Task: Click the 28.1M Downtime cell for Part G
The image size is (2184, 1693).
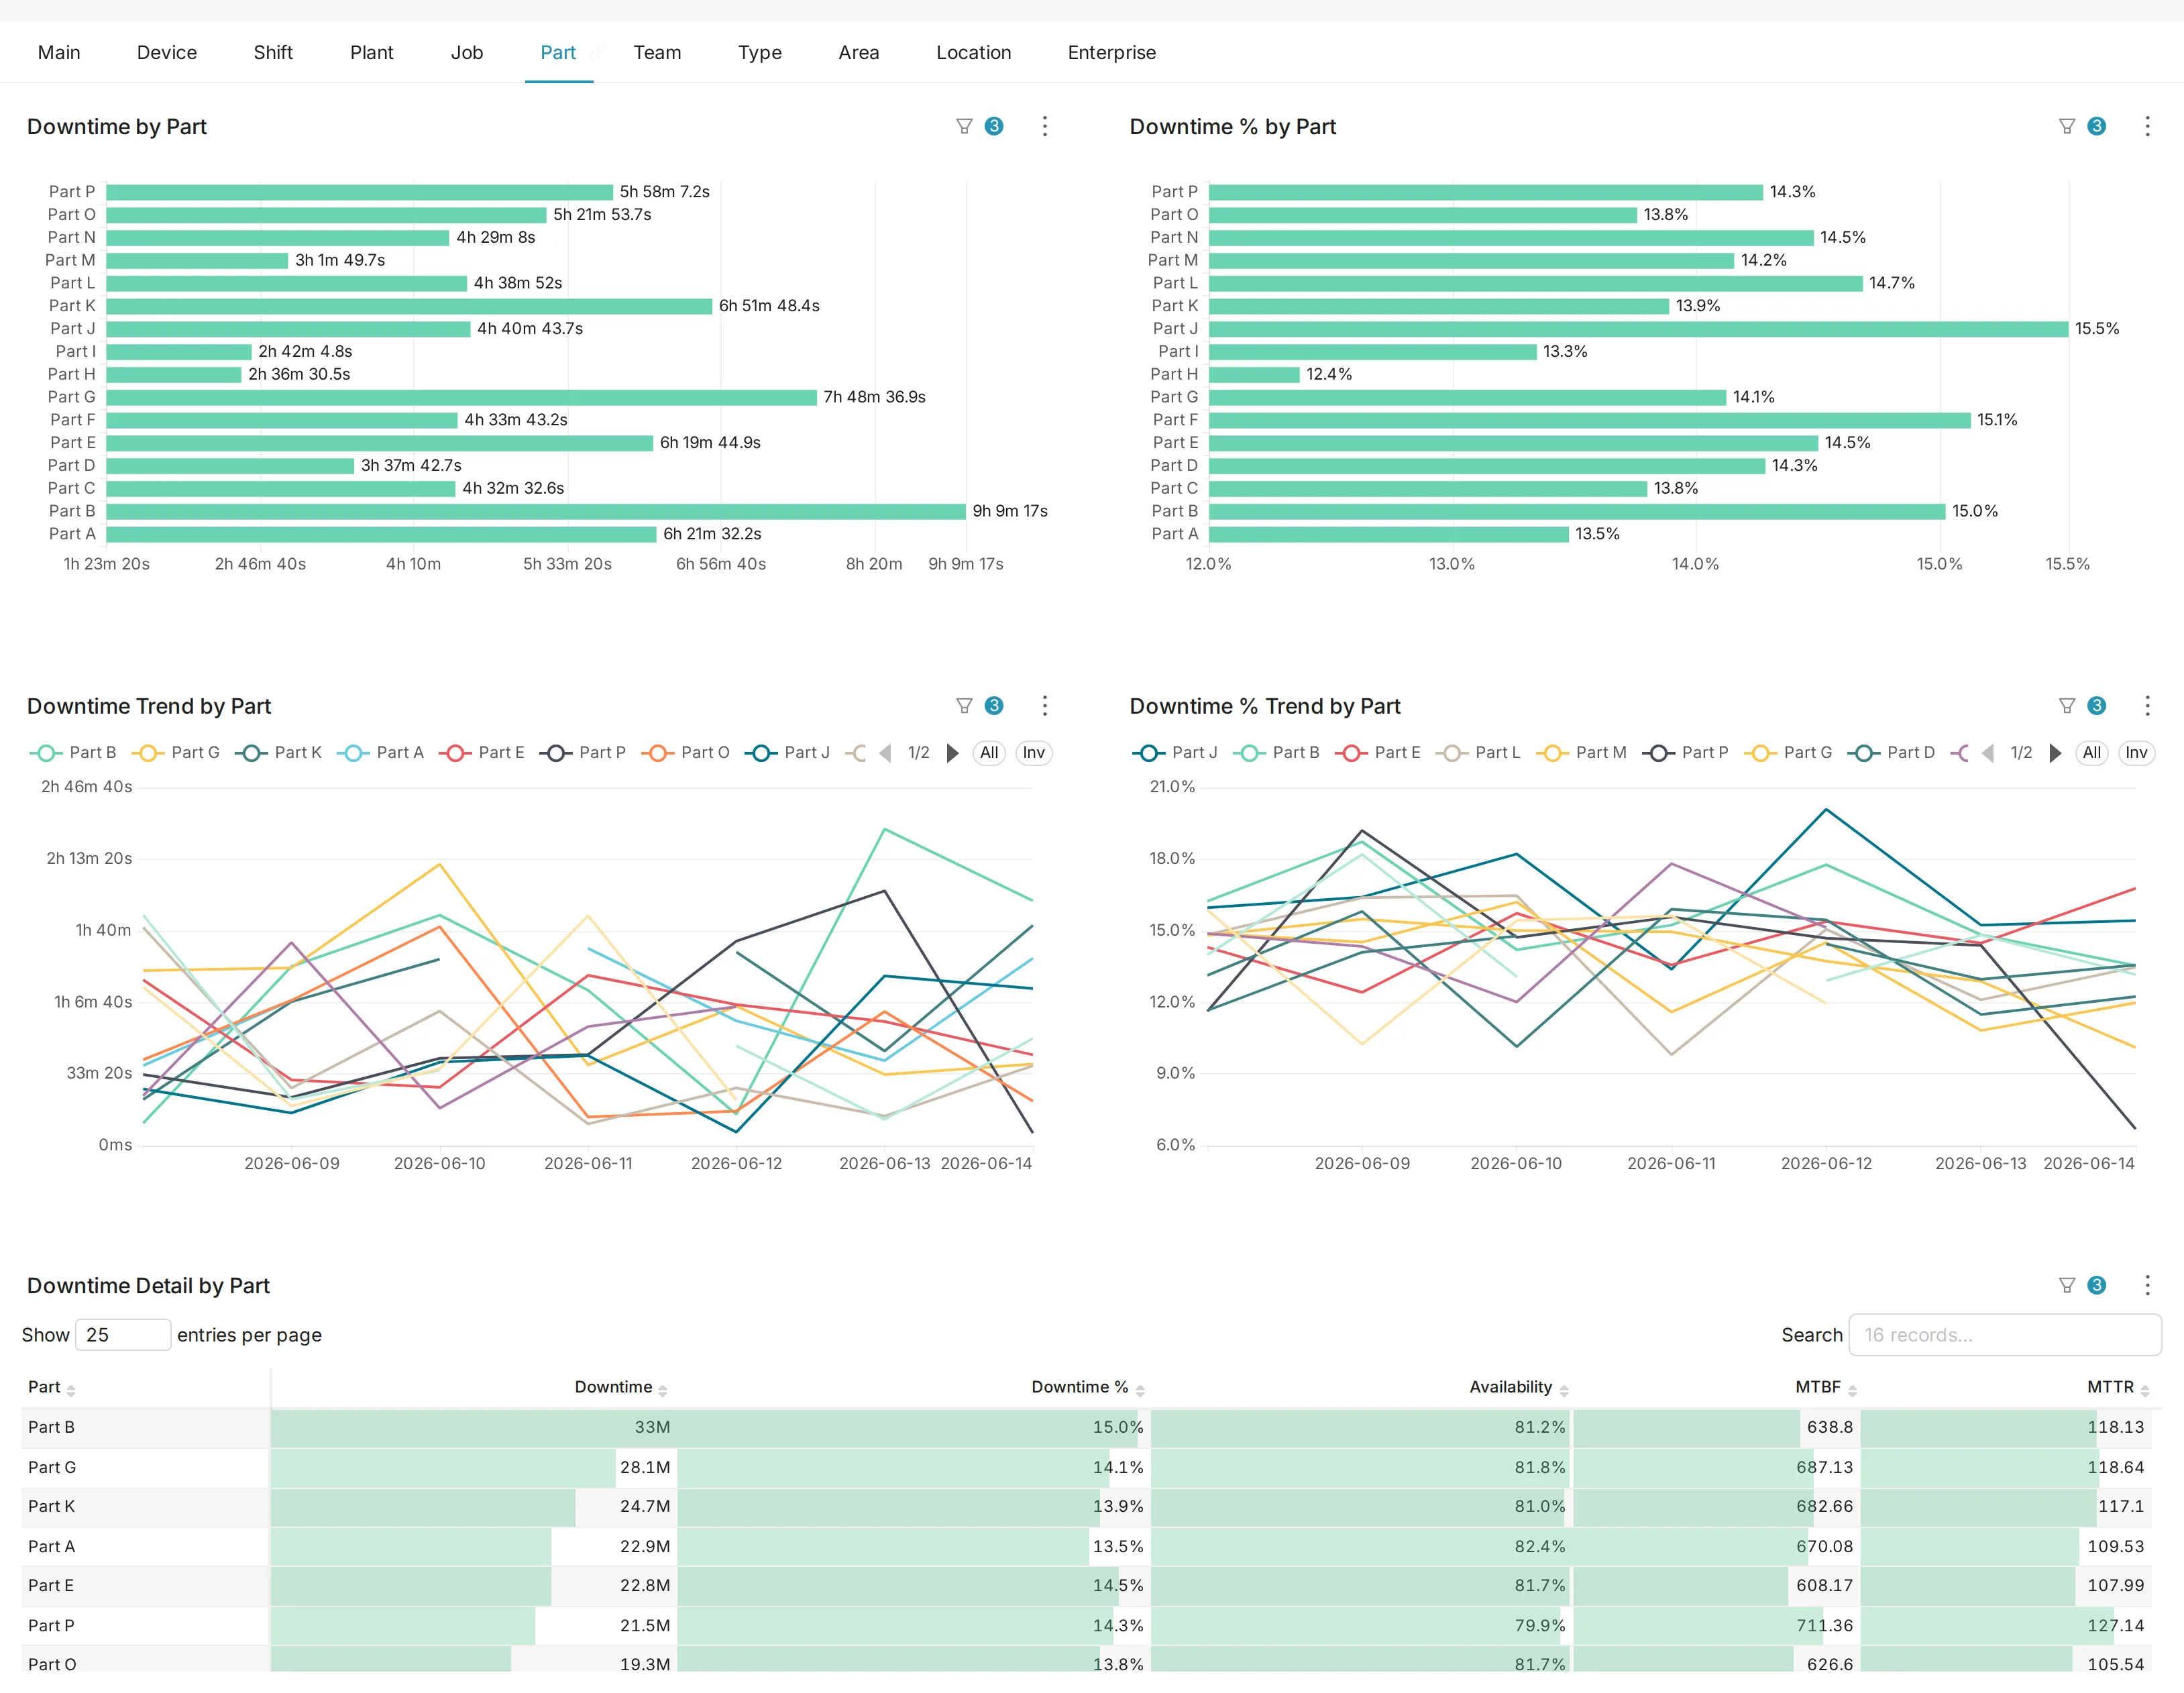Action: [x=473, y=1468]
